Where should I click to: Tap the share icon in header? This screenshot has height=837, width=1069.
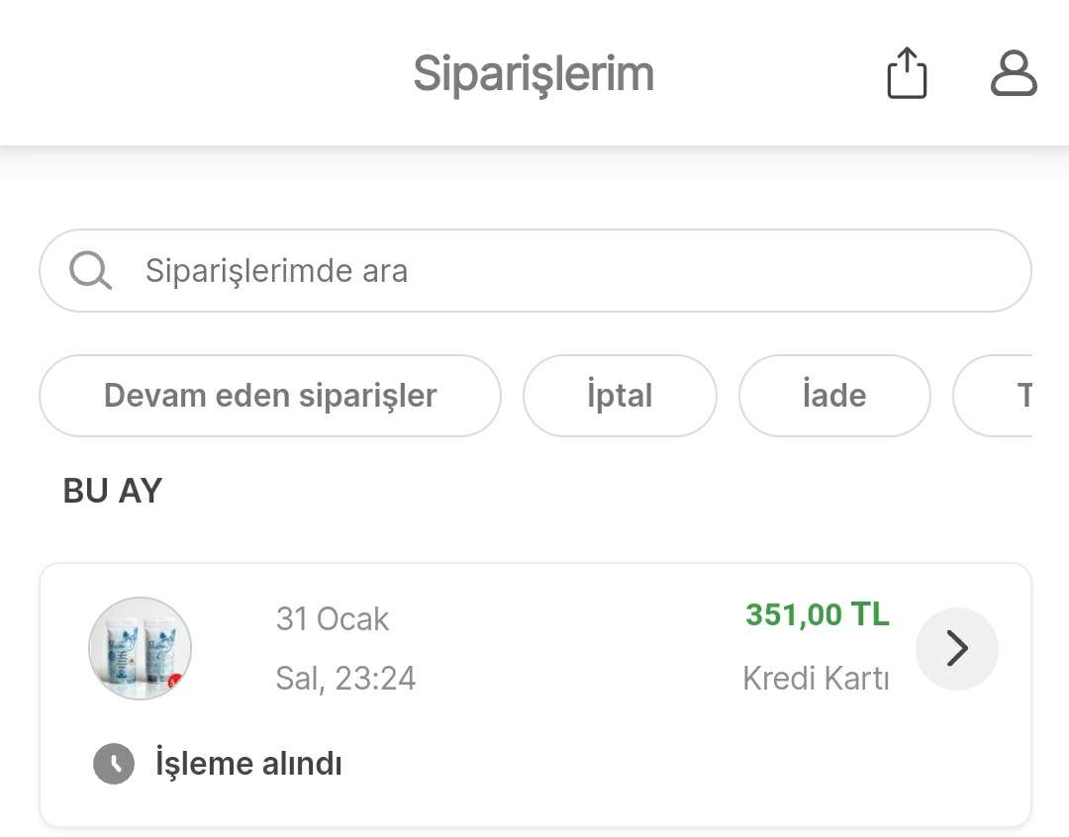907,75
